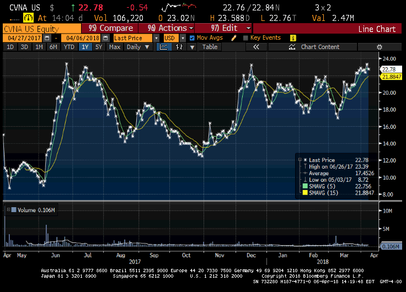Image resolution: width=406 pixels, height=292 pixels.
Task: Open chart type dropdown arrow
Action: [x=192, y=47]
